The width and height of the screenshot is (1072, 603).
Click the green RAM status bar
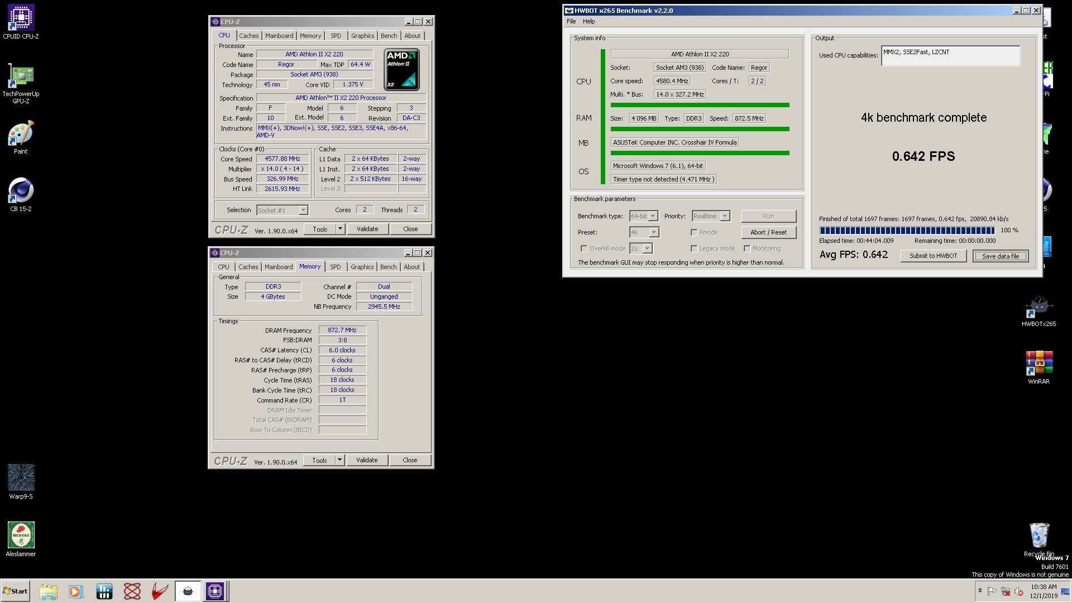tap(700, 129)
